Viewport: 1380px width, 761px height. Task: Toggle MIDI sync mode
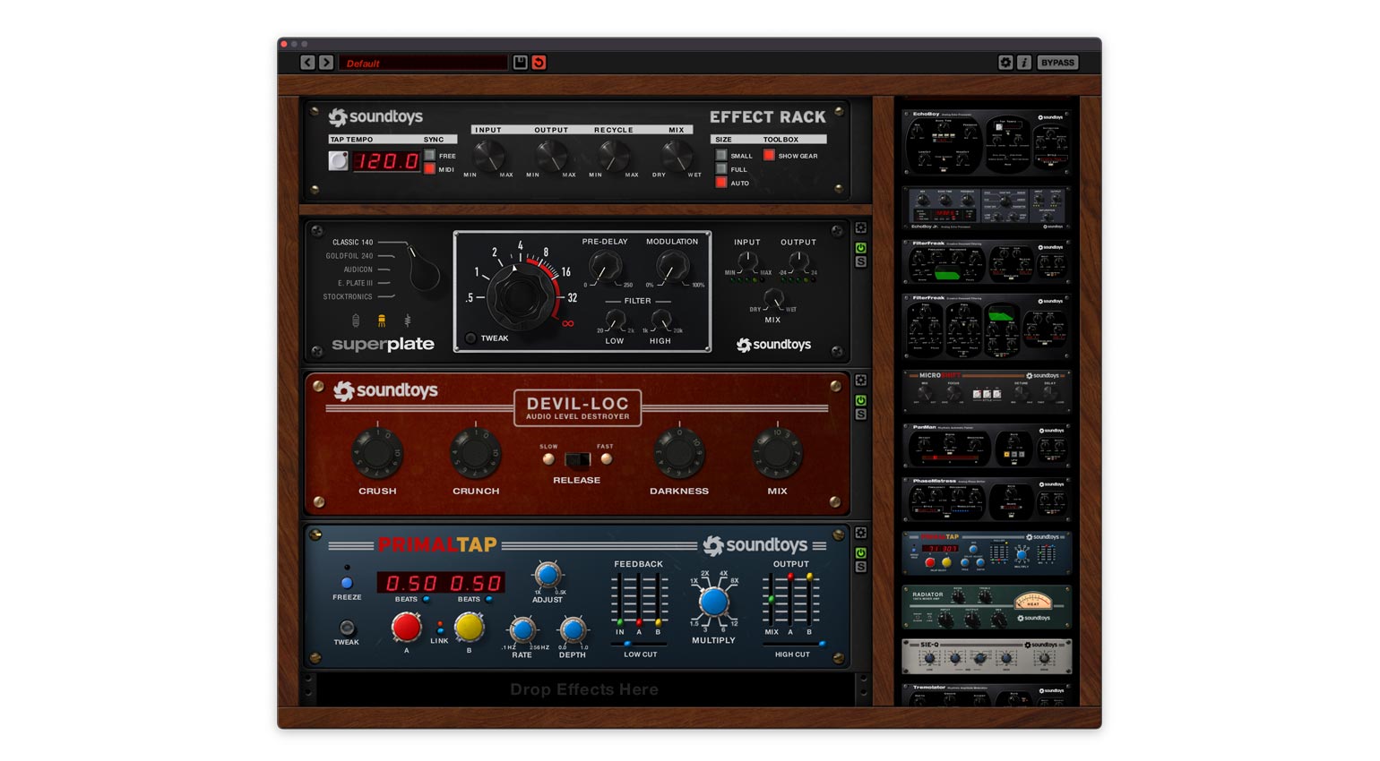430,169
